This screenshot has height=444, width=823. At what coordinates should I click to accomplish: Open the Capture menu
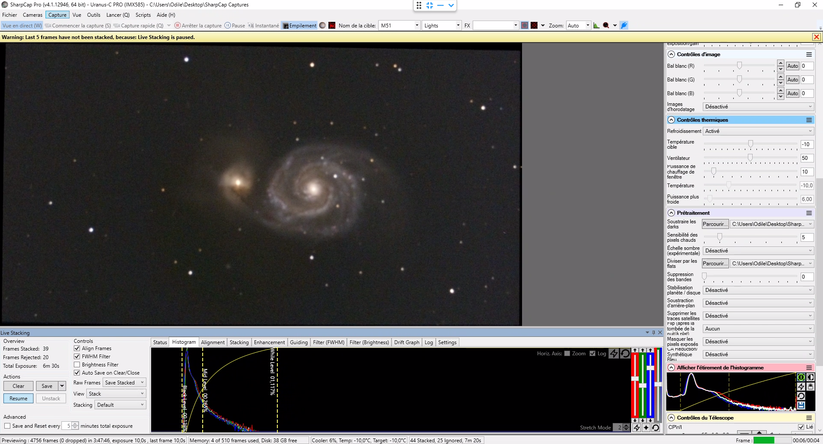tap(57, 15)
